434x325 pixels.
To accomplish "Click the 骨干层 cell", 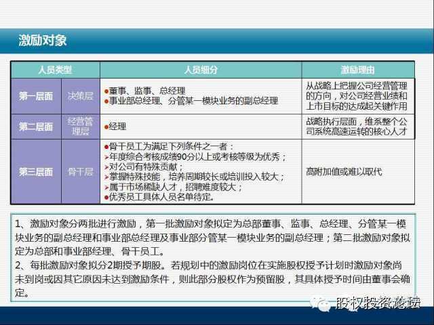I will pos(80,173).
